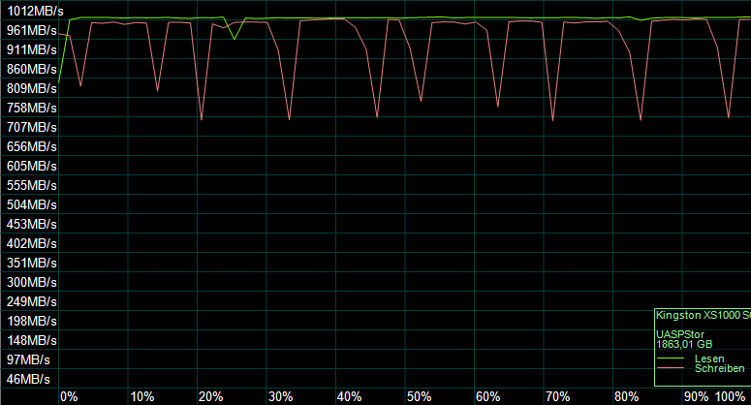
Task: Click the 70% x-axis label
Action: [557, 397]
